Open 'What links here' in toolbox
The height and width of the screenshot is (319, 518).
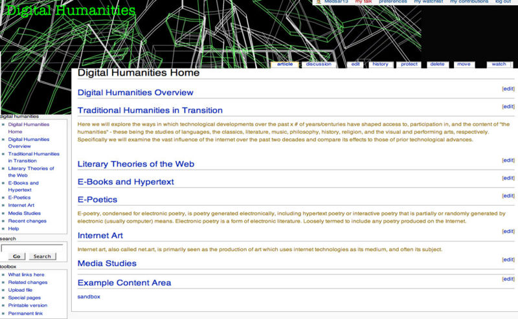[26, 275]
